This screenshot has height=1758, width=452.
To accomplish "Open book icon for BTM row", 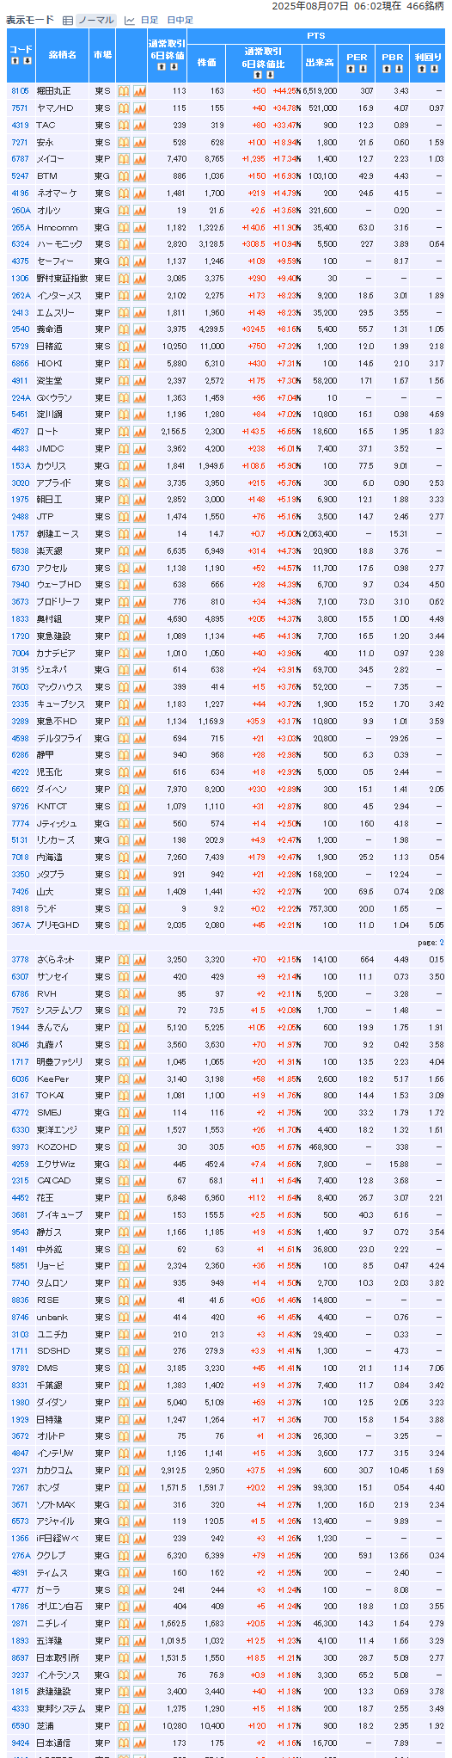I will point(124,175).
